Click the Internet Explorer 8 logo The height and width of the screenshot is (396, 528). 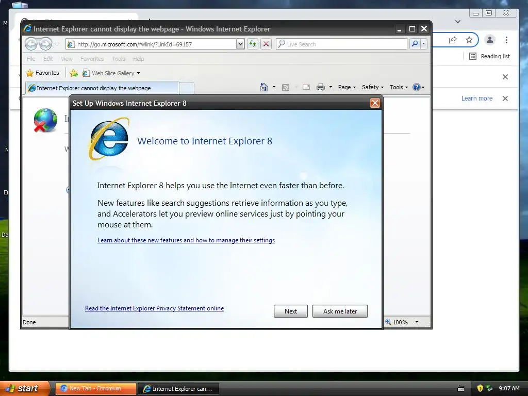click(x=109, y=138)
